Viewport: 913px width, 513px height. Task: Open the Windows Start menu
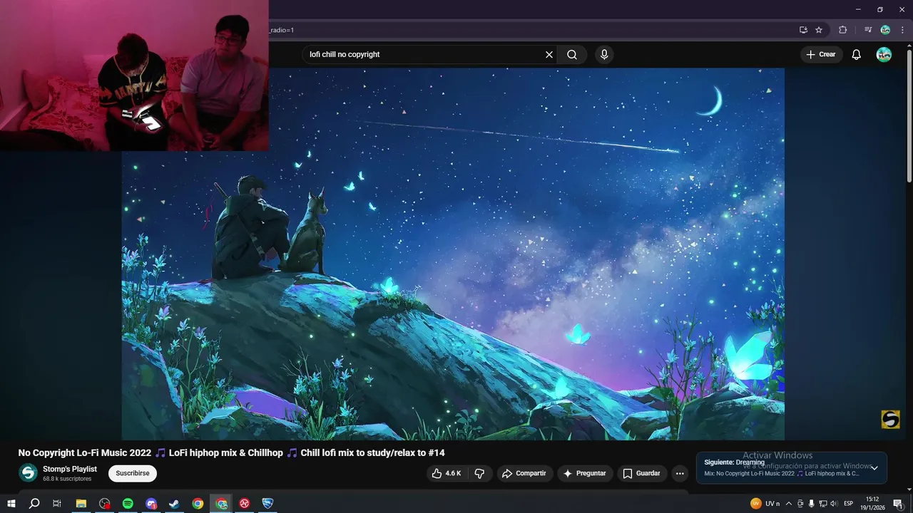click(11, 503)
